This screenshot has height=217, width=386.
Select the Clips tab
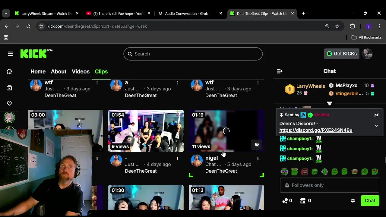[x=101, y=71]
